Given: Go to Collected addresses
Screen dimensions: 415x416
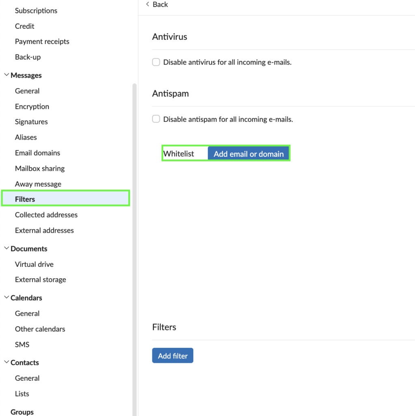Looking at the screenshot, I should 46,215.
